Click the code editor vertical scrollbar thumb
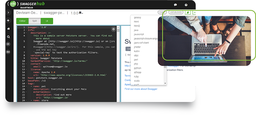The width and height of the screenshot is (256, 115). 118,30
